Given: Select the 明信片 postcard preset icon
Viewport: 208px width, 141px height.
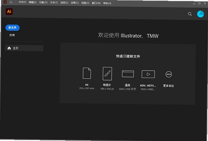Looking at the screenshot, I should pos(107,74).
